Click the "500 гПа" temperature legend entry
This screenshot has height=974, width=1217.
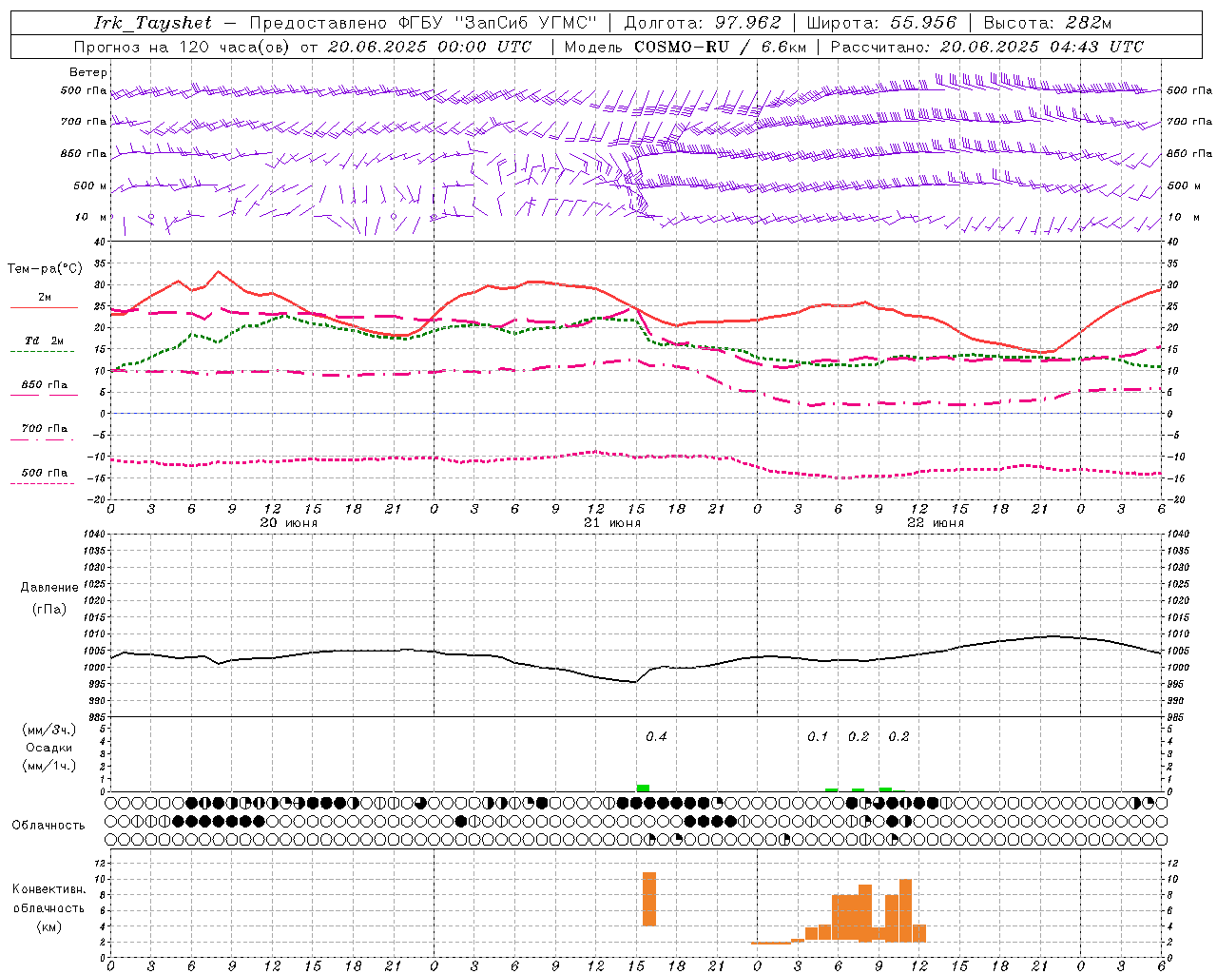click(45, 473)
